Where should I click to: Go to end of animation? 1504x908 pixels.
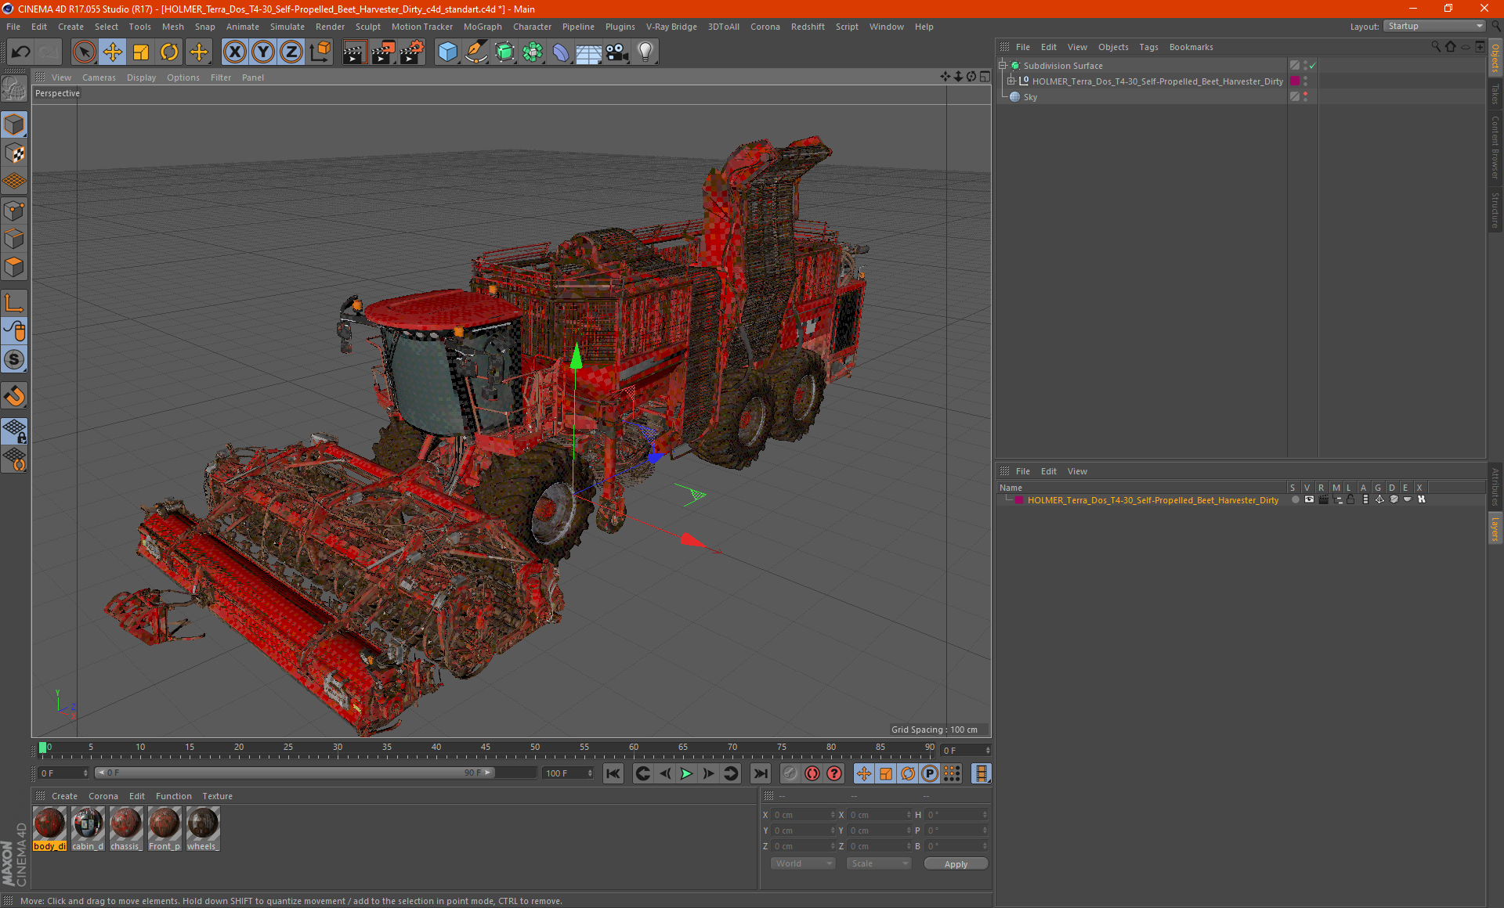pos(760,773)
